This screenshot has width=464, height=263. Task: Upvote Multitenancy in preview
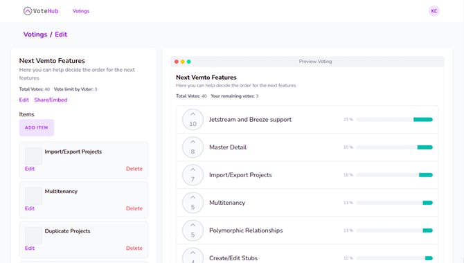click(193, 203)
